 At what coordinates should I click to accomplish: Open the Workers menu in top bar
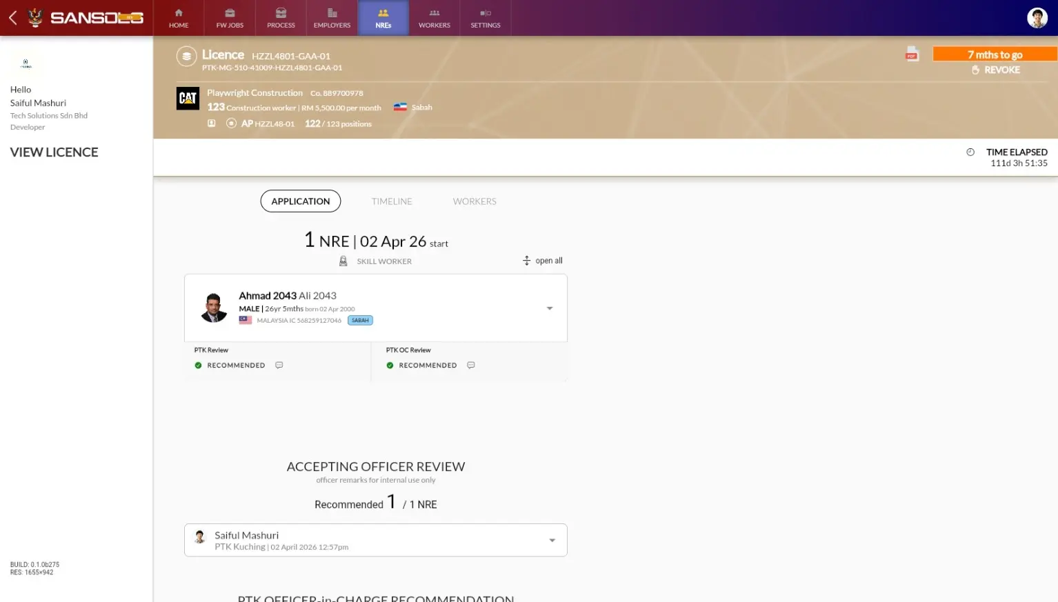[x=435, y=18]
